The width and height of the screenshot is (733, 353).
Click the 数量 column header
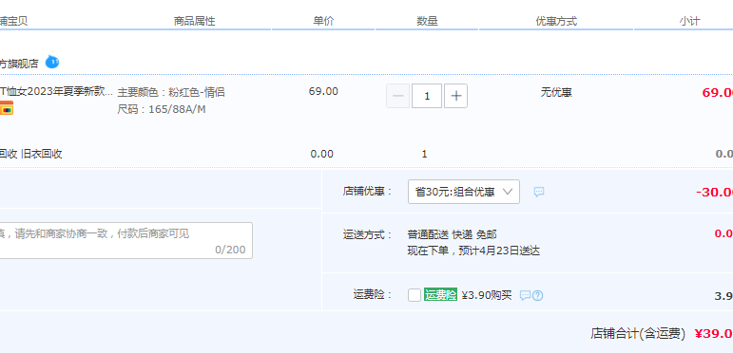(x=427, y=21)
